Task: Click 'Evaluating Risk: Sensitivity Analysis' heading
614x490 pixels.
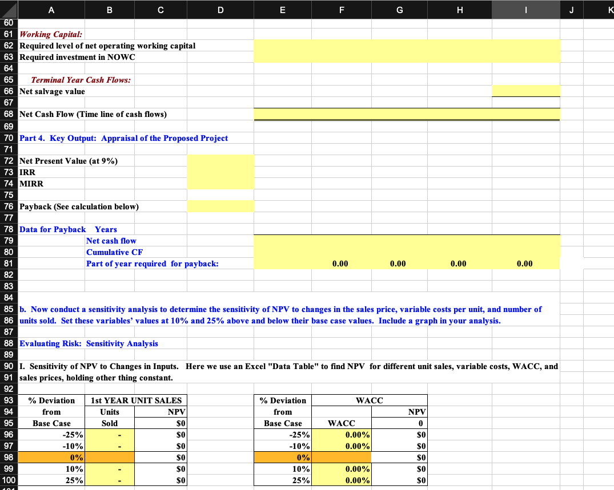Action: point(89,343)
